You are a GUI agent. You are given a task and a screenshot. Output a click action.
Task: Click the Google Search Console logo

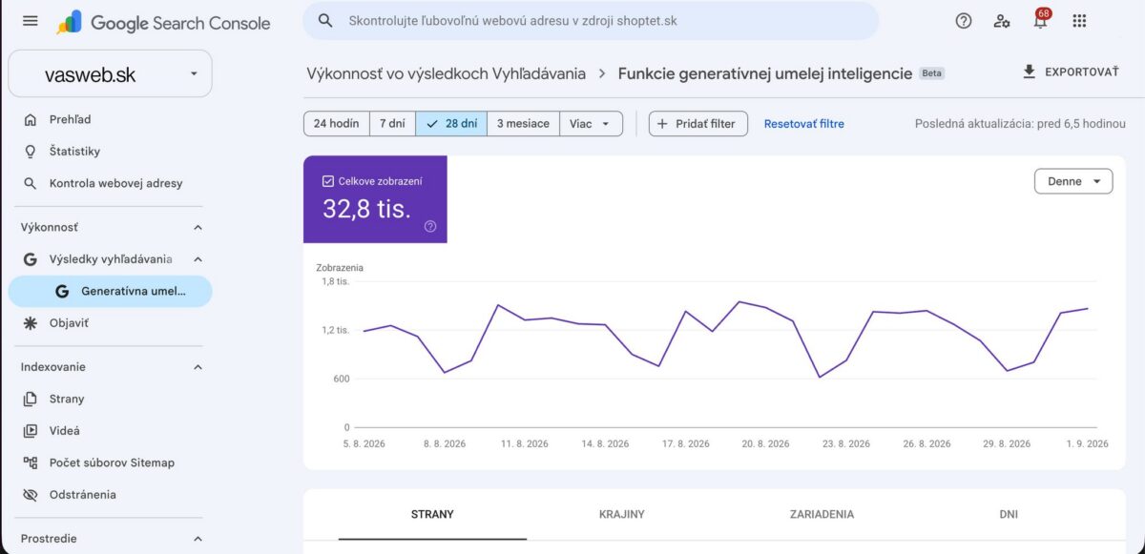pyautogui.click(x=163, y=22)
